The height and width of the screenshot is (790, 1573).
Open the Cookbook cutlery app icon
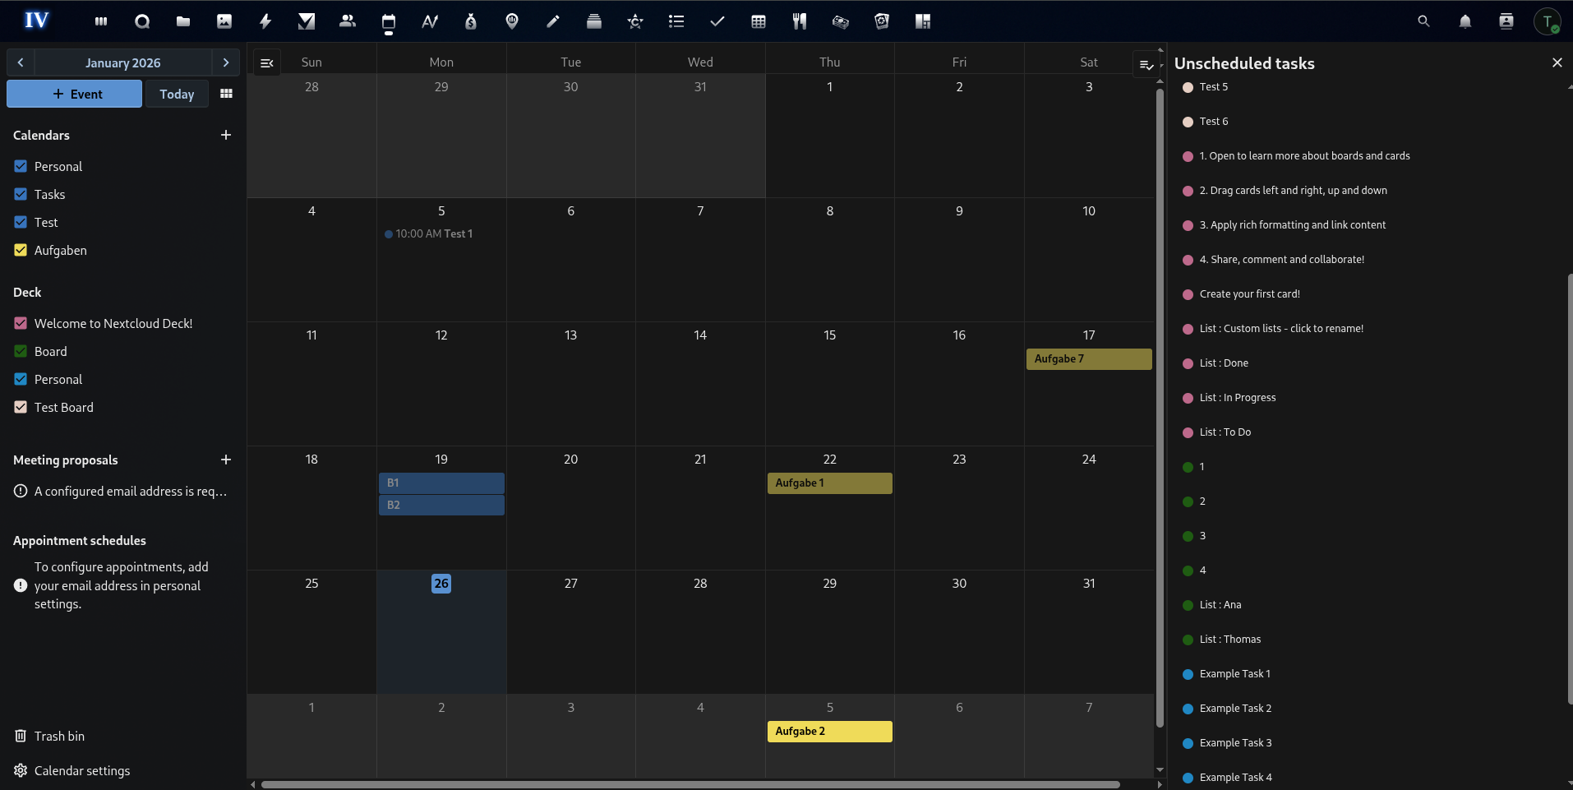coord(800,21)
